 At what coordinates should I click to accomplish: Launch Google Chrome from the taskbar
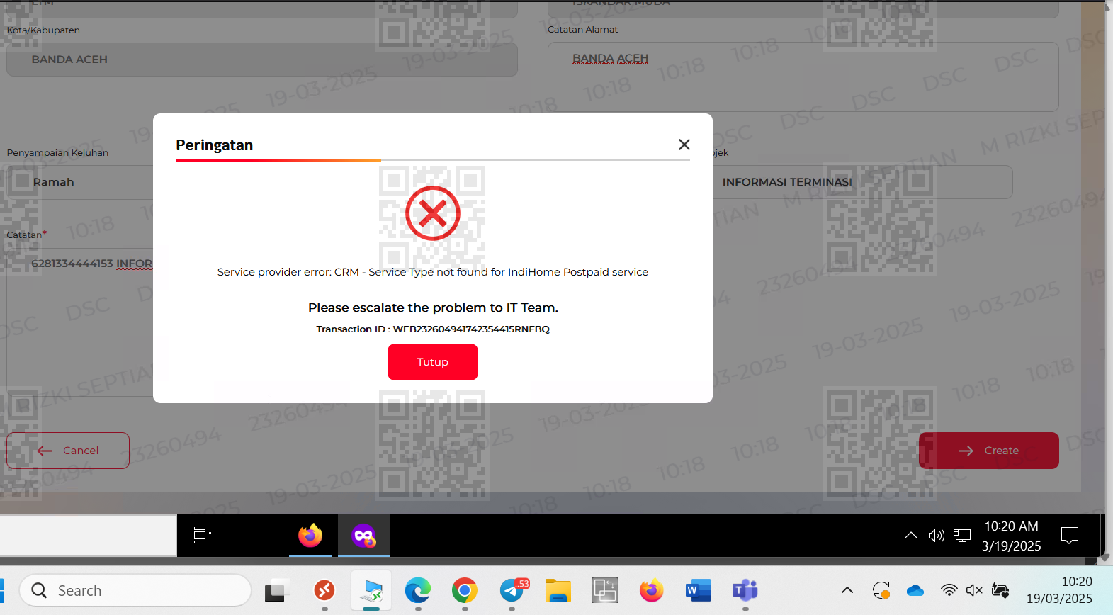[465, 590]
